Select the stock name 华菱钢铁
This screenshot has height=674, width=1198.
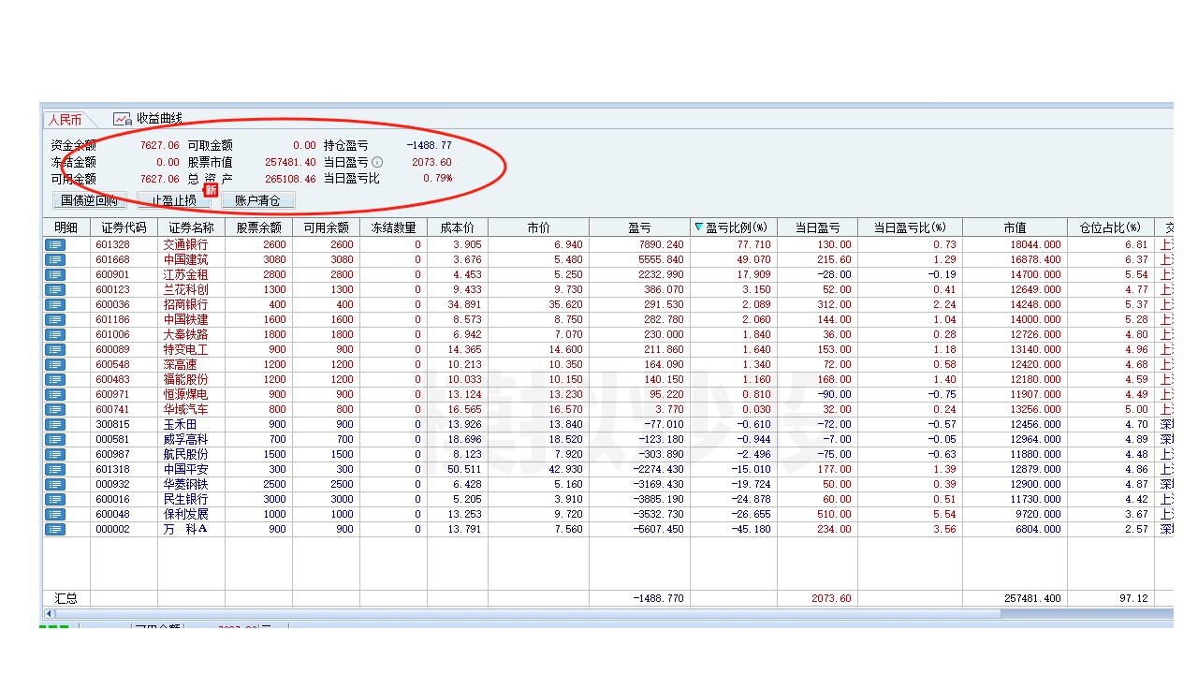(186, 484)
